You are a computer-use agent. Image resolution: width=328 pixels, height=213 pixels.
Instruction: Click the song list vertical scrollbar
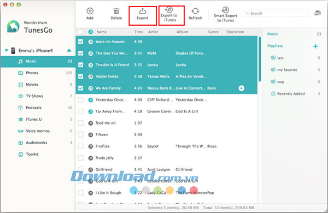(x=260, y=59)
